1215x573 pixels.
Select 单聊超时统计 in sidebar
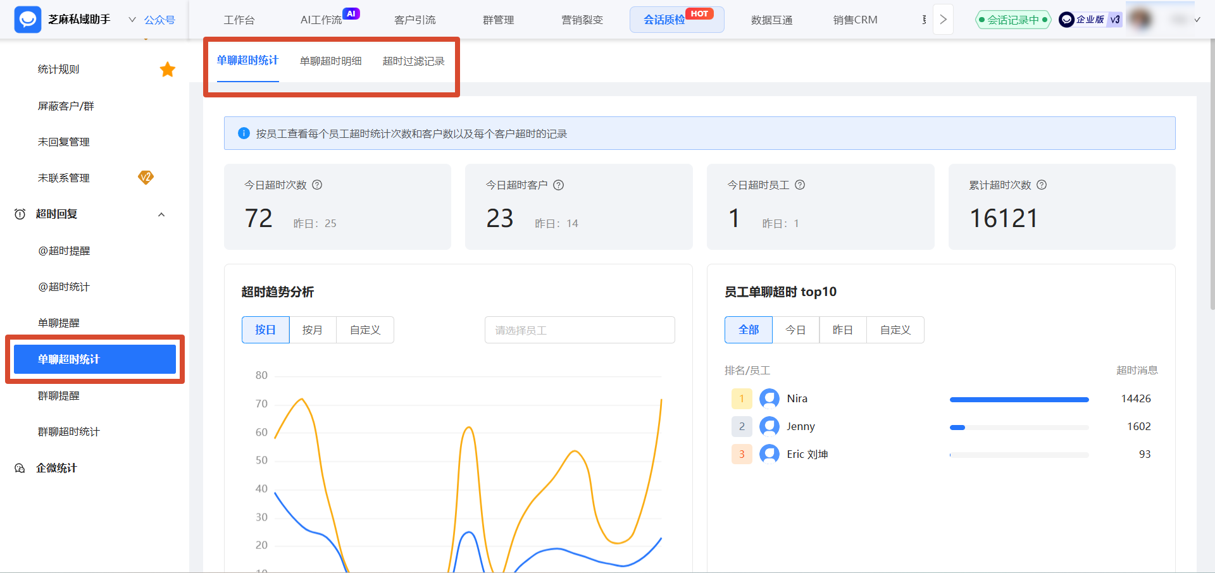(95, 359)
